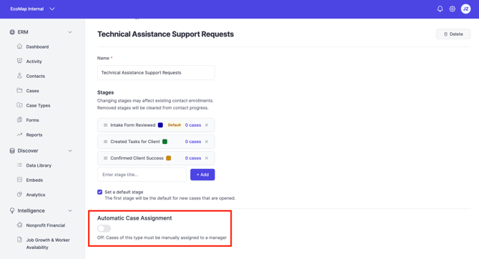The width and height of the screenshot is (479, 259).
Task: Click the Default badge on Intake Form Reviewed
Action: point(174,125)
